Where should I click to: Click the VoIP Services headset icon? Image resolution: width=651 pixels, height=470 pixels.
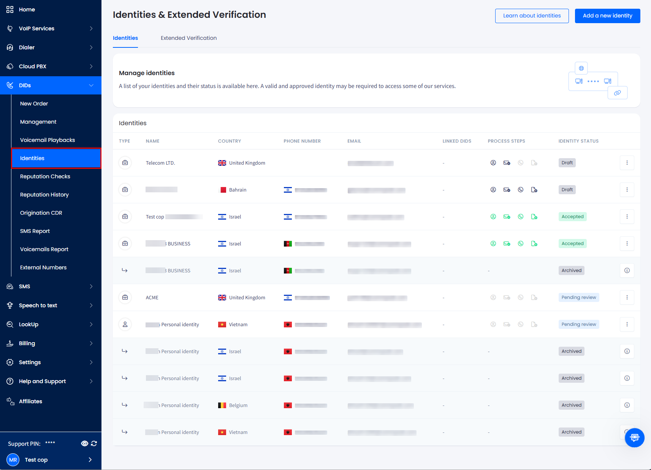[10, 28]
